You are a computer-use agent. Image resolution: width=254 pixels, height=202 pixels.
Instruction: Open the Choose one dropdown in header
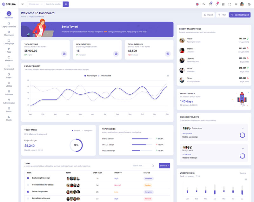coord(35,4)
